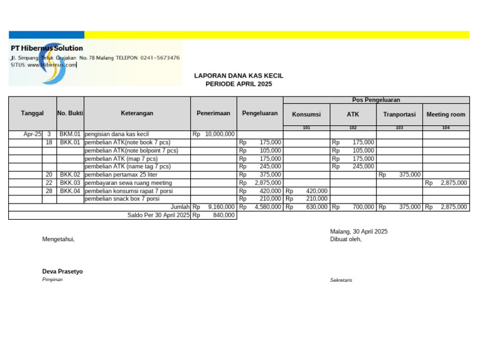The width and height of the screenshot is (482, 340).
Task: Click the BKK.03 voucher number cell
Action: [70, 183]
